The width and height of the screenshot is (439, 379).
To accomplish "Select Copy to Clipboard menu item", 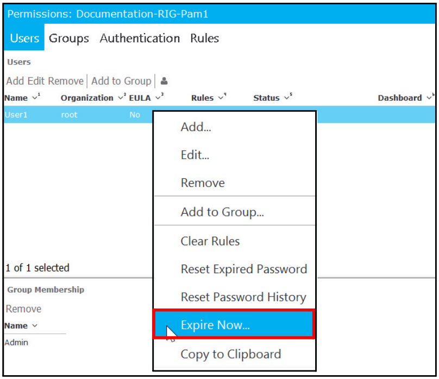I will pos(235,354).
